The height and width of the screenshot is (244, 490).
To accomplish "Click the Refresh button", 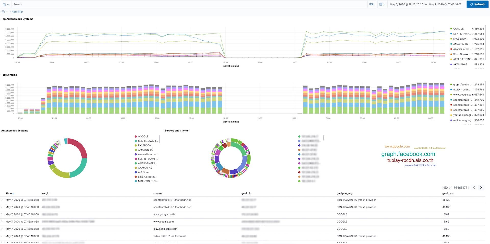I will point(477,4).
